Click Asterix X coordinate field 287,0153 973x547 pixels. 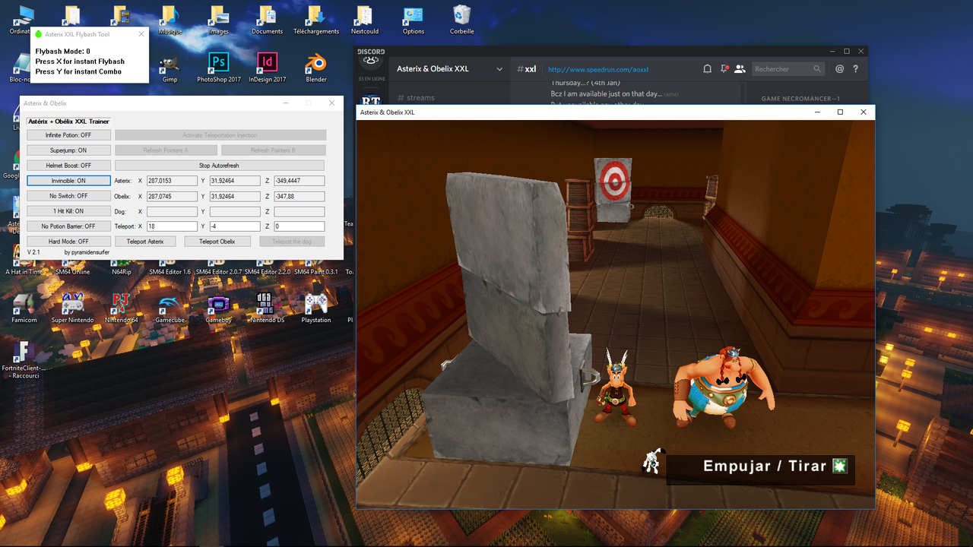[x=172, y=181]
